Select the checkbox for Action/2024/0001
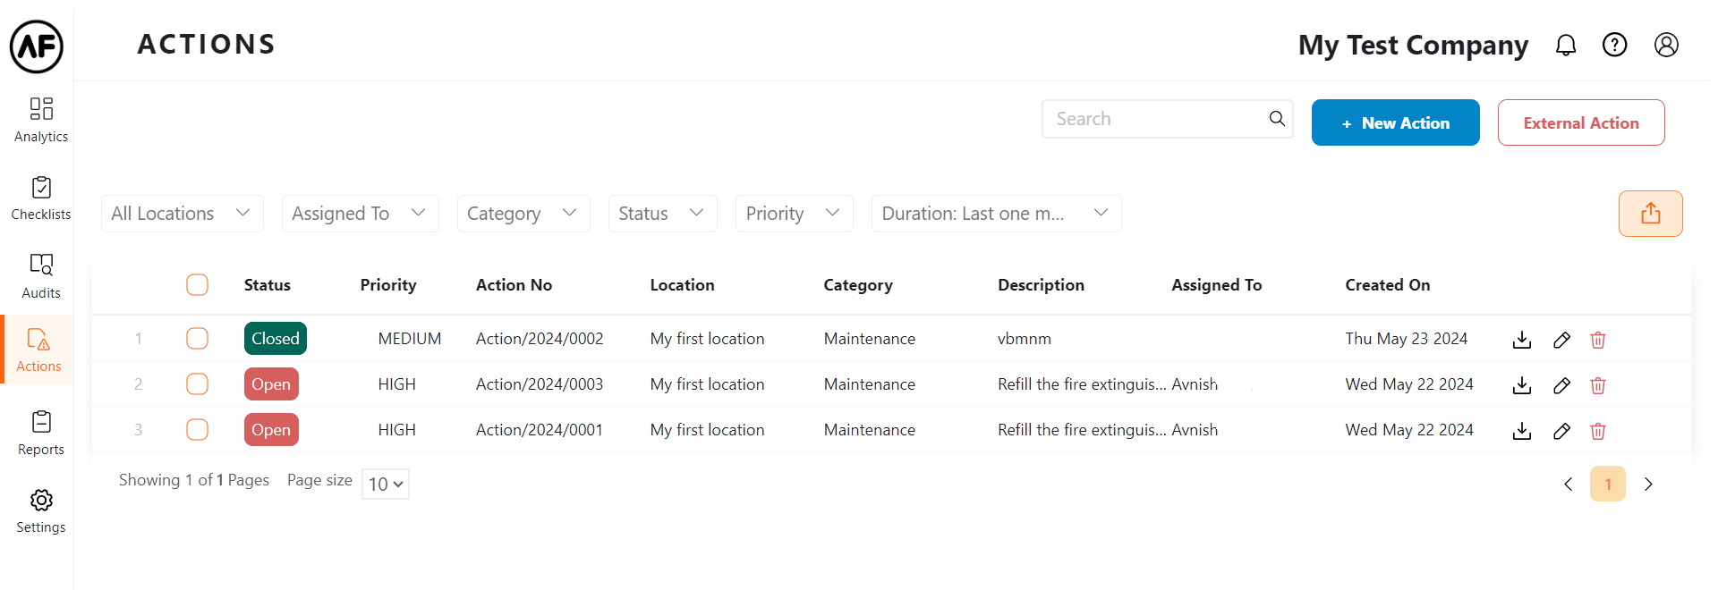1718x590 pixels. click(x=197, y=429)
